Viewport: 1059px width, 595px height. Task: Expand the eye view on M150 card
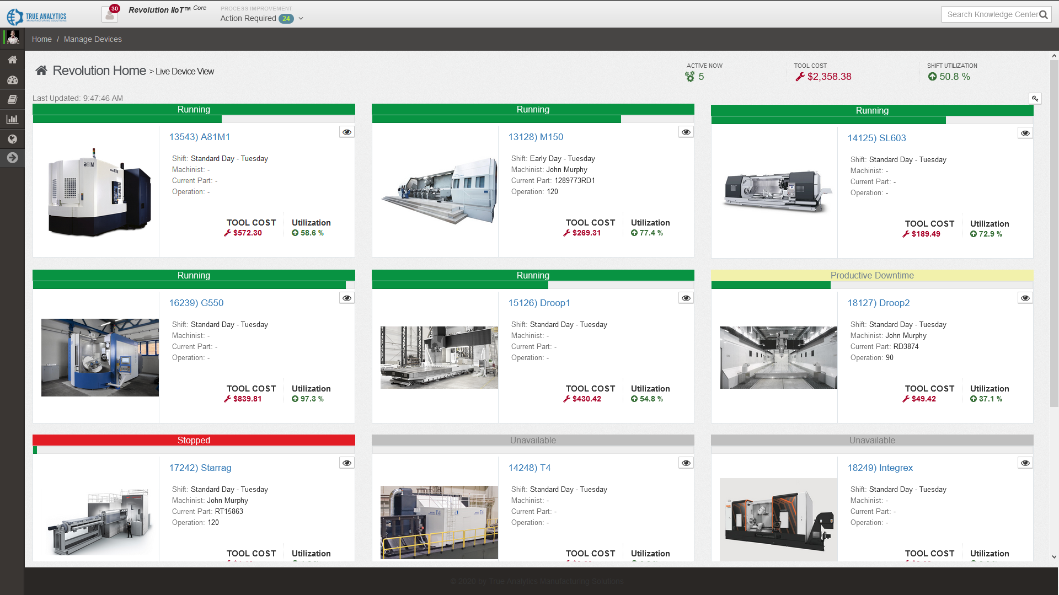tap(686, 132)
